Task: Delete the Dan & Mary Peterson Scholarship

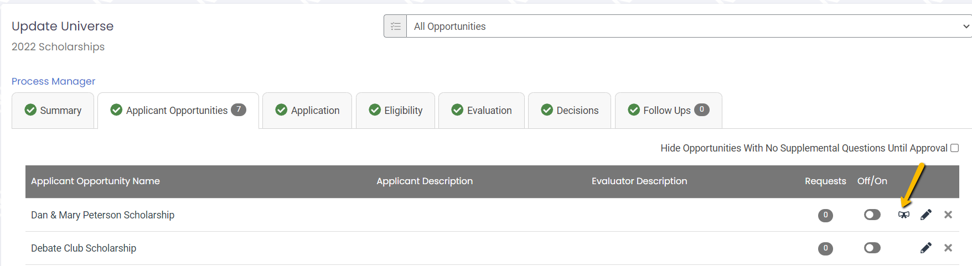Action: (x=948, y=215)
